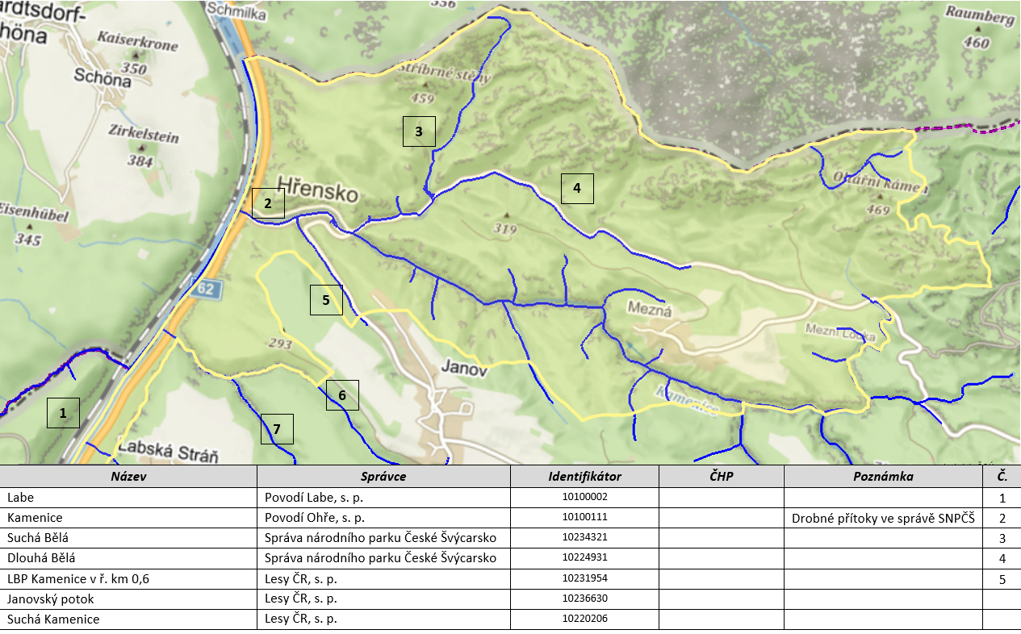Select the Povodí Ohře, s. p. cell
The width and height of the screenshot is (1021, 634).
point(314,518)
